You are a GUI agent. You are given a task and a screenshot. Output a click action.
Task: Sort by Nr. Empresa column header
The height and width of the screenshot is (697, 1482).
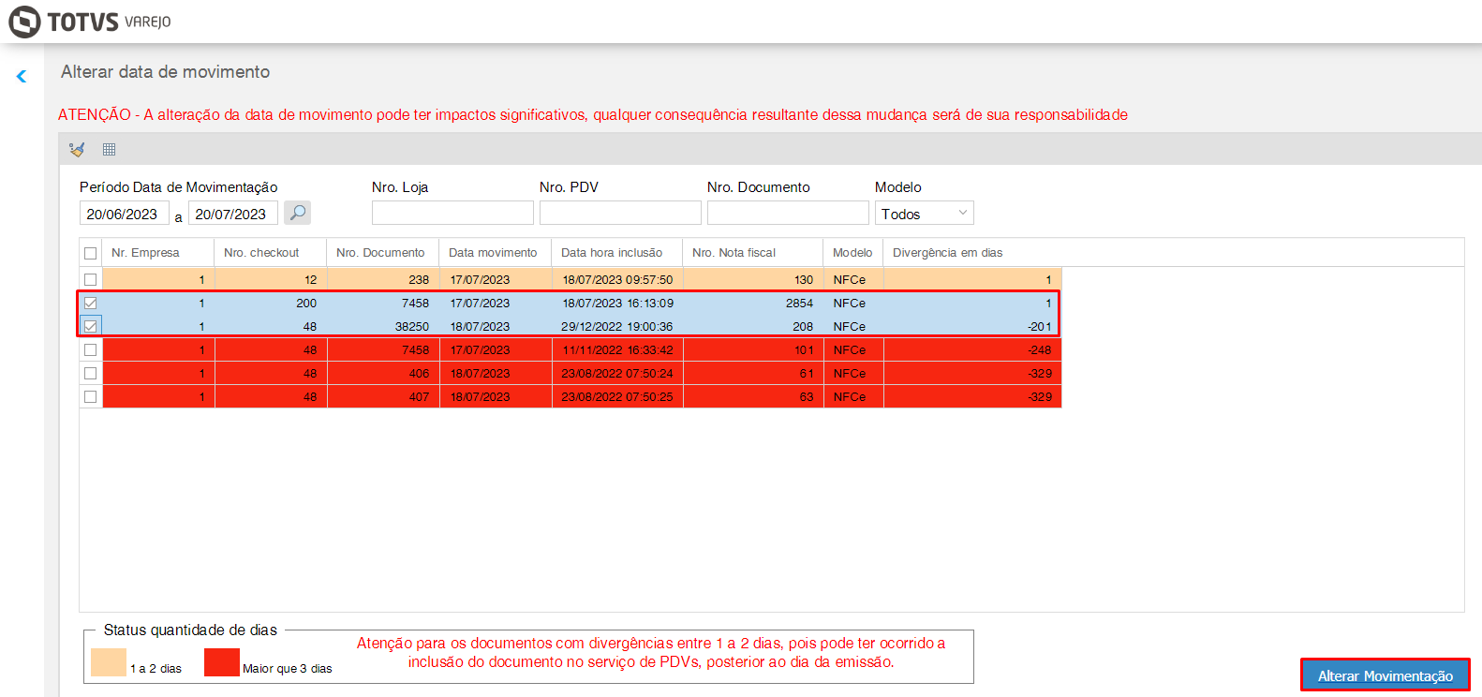pyautogui.click(x=158, y=253)
